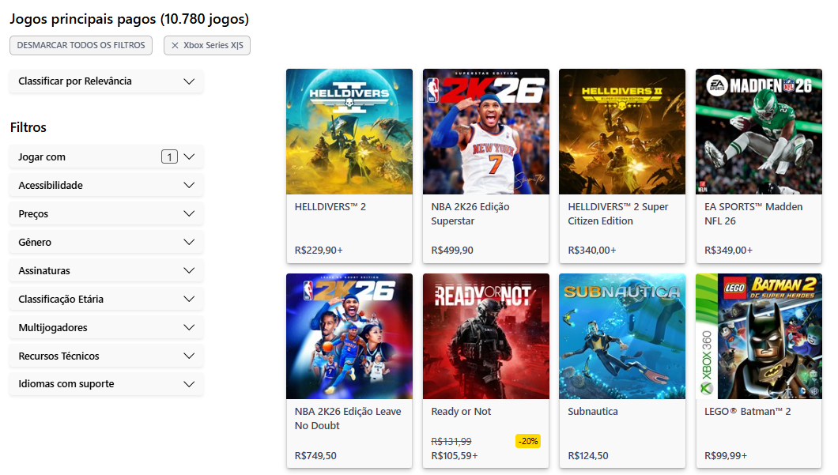Expand the Multijogadores filter
Image resolution: width=838 pixels, height=475 pixels.
tap(107, 327)
